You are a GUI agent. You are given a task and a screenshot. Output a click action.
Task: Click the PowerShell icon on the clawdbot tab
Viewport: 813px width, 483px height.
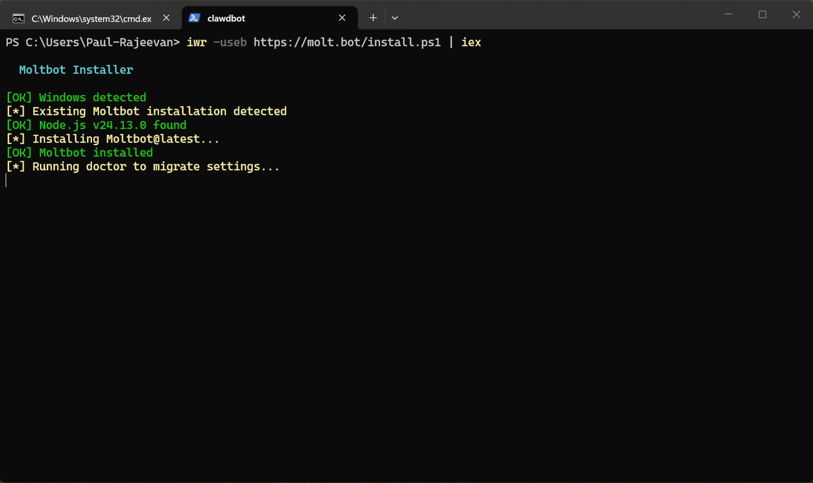pyautogui.click(x=195, y=18)
